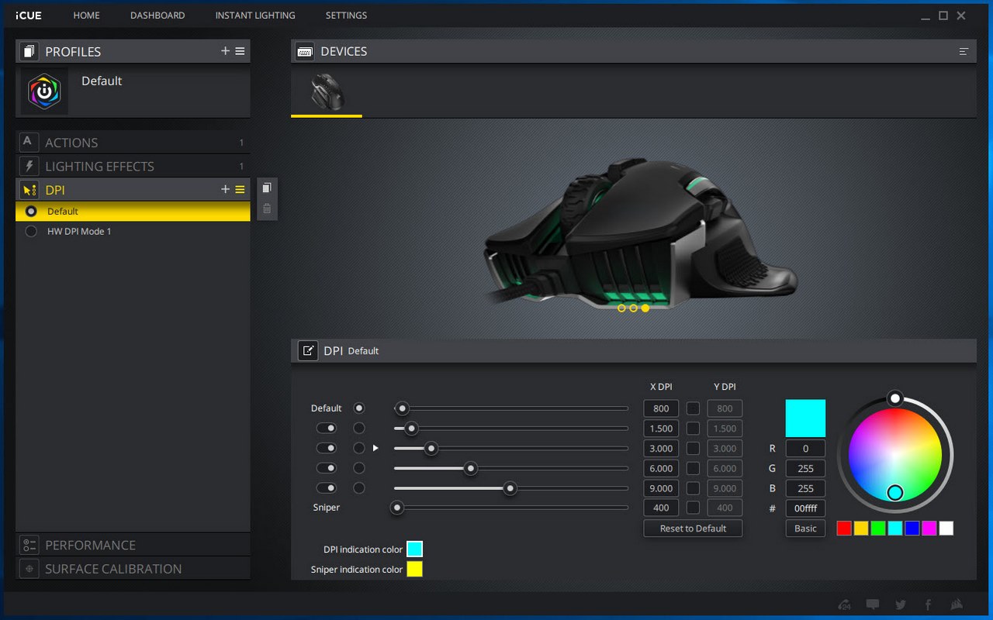Select the third mouse view dot
Screen dimensions: 993x620
tap(645, 308)
